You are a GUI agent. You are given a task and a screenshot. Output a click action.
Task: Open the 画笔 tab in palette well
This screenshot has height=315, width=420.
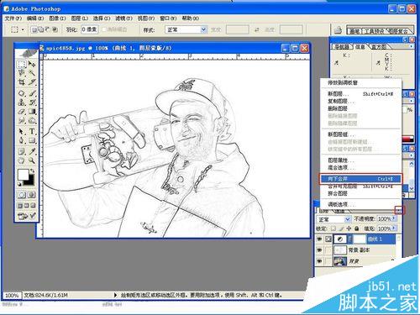point(354,31)
